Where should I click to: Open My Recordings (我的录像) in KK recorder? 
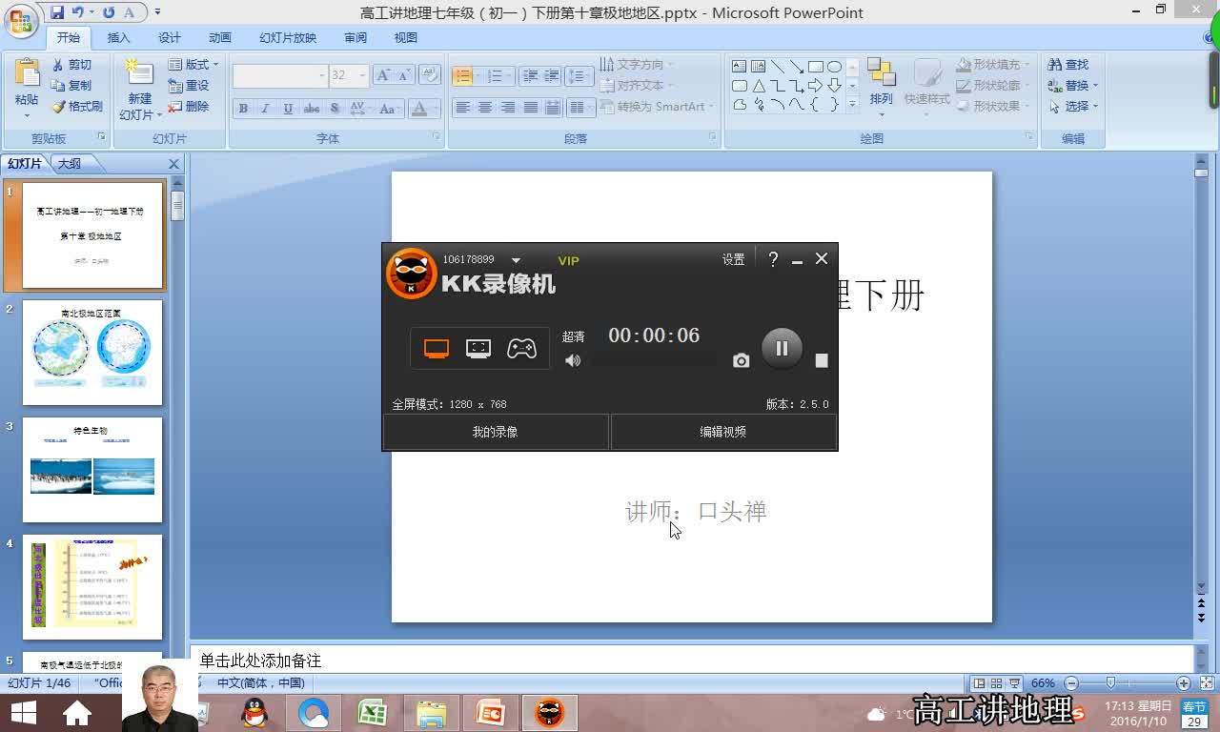pyautogui.click(x=496, y=432)
